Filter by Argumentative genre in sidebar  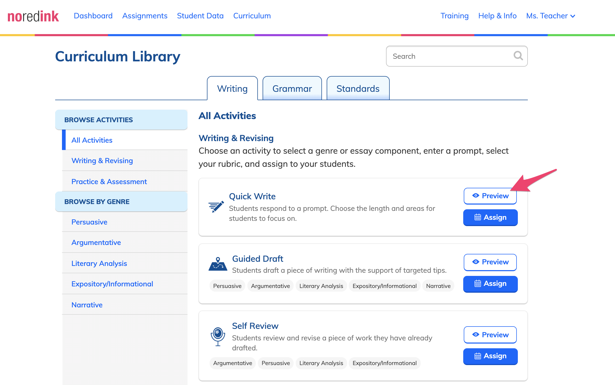tap(125, 242)
